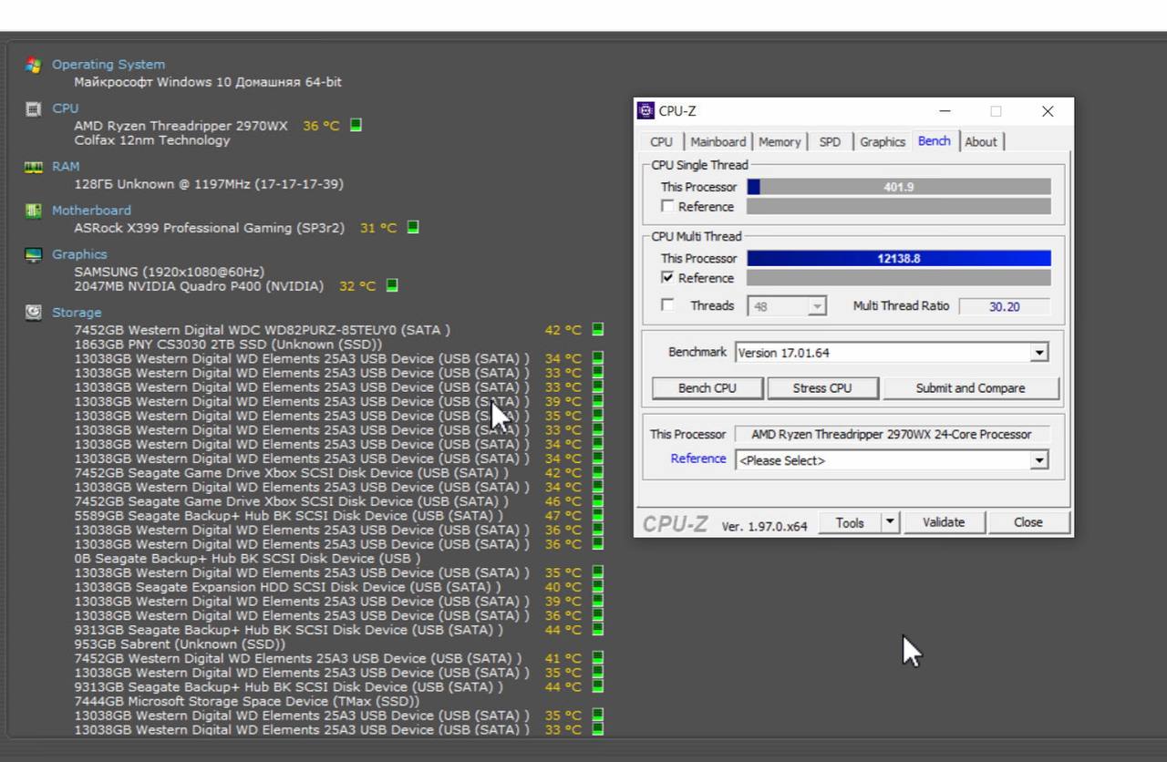Click the Validate button
Viewport: 1167px width, 762px height.
pyautogui.click(x=944, y=522)
